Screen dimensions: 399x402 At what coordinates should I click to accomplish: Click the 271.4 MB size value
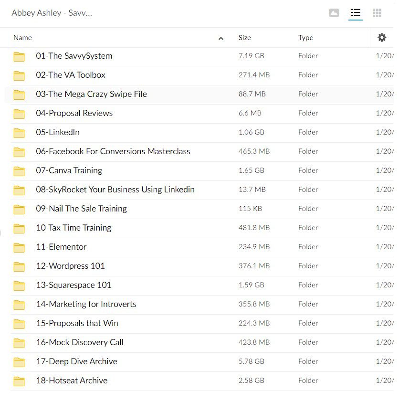coord(254,75)
